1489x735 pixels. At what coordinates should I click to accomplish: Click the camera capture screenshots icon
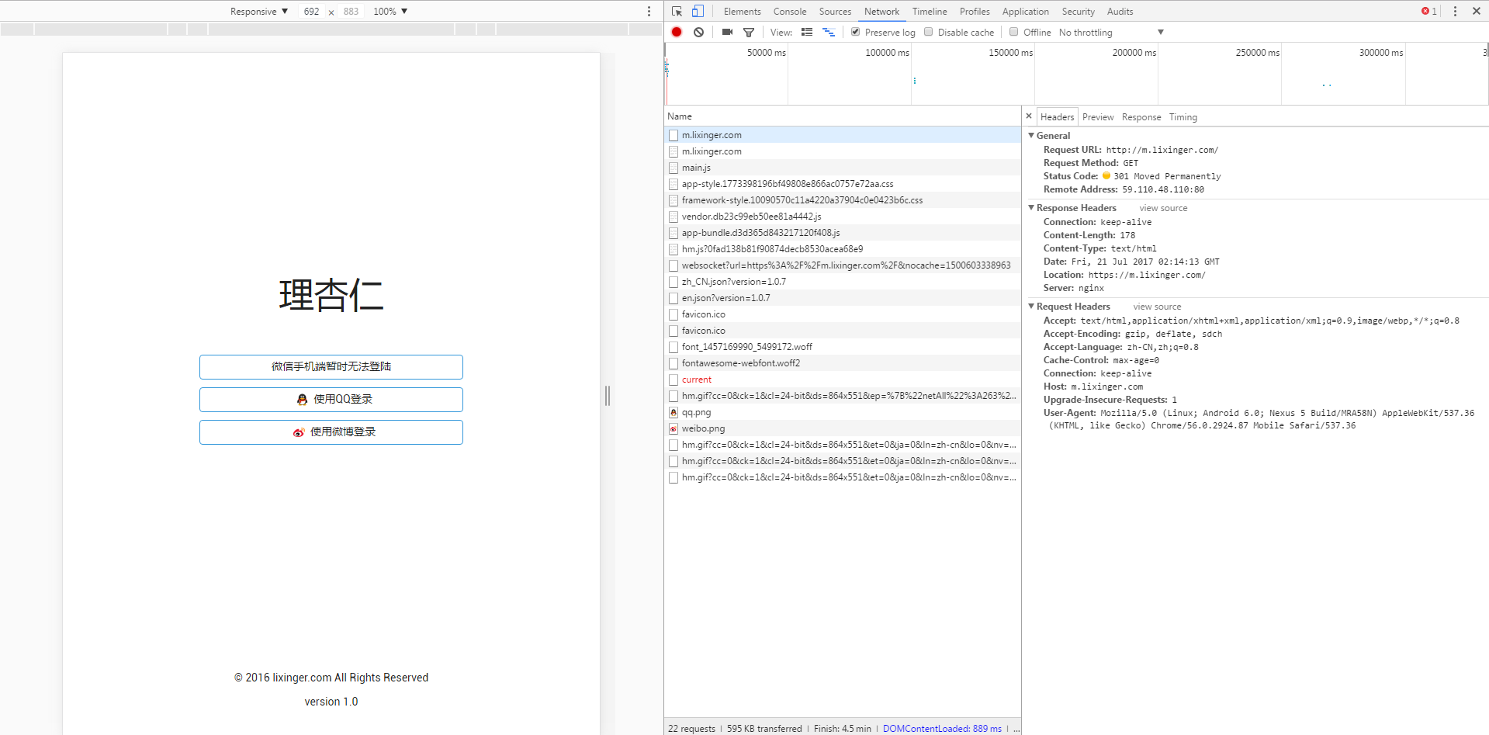[727, 32]
